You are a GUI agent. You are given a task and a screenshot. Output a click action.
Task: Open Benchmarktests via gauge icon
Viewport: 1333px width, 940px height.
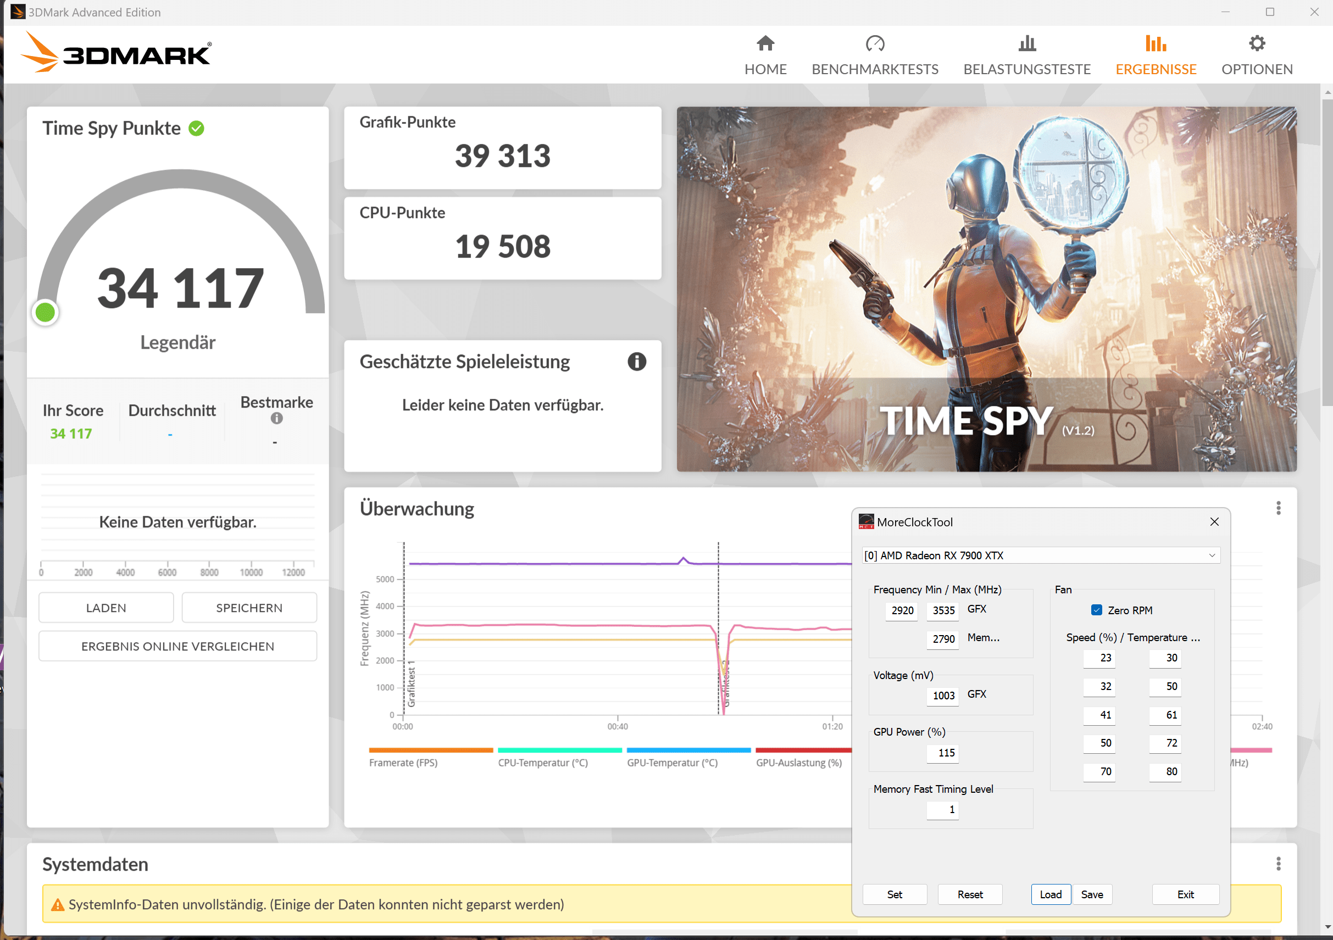click(874, 43)
